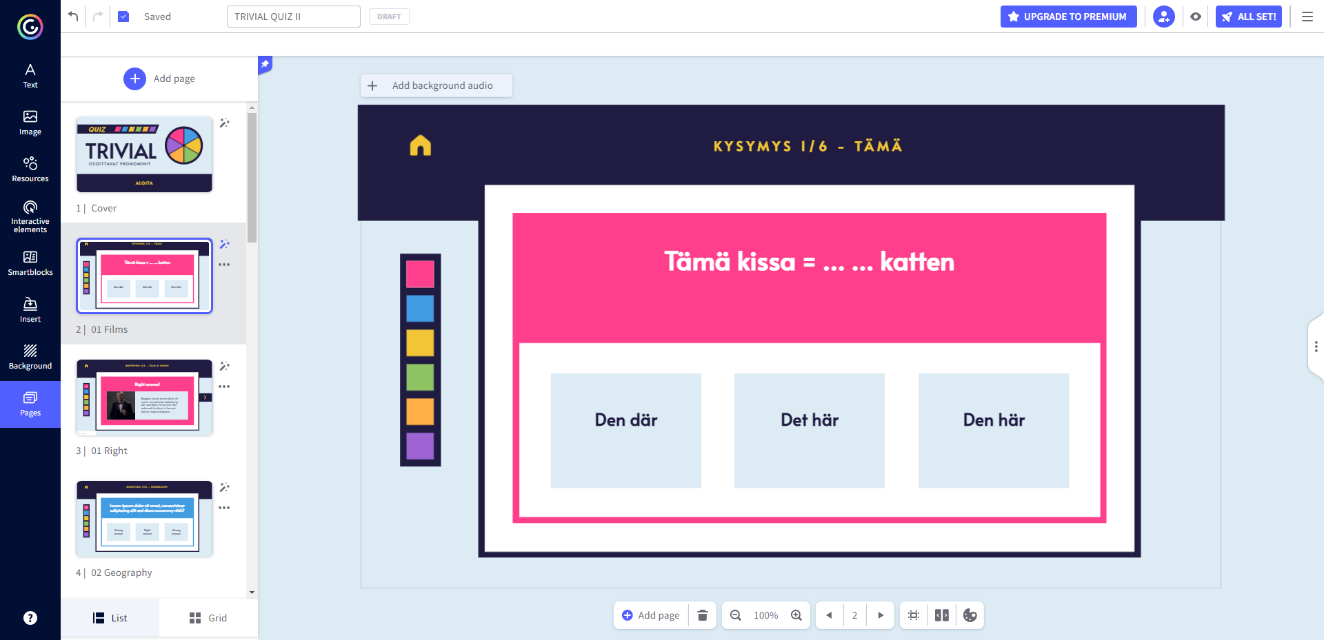Screen dimensions: 1324x640
Task: Open more options for 02 Geography page
Action: click(224, 508)
